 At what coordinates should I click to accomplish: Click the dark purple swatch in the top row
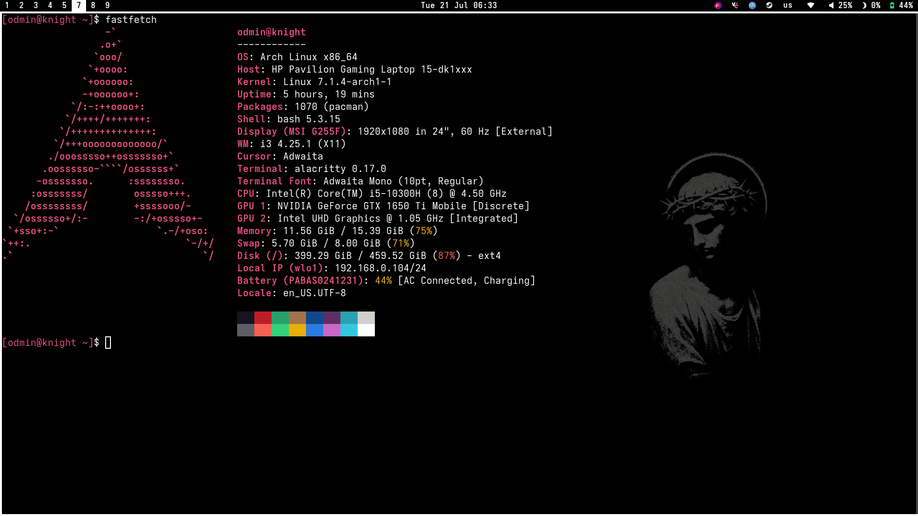coord(332,318)
